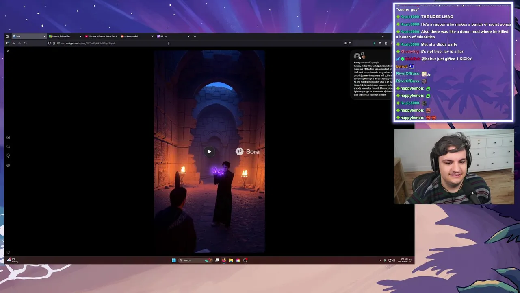Open taskbar volume control

[394, 260]
